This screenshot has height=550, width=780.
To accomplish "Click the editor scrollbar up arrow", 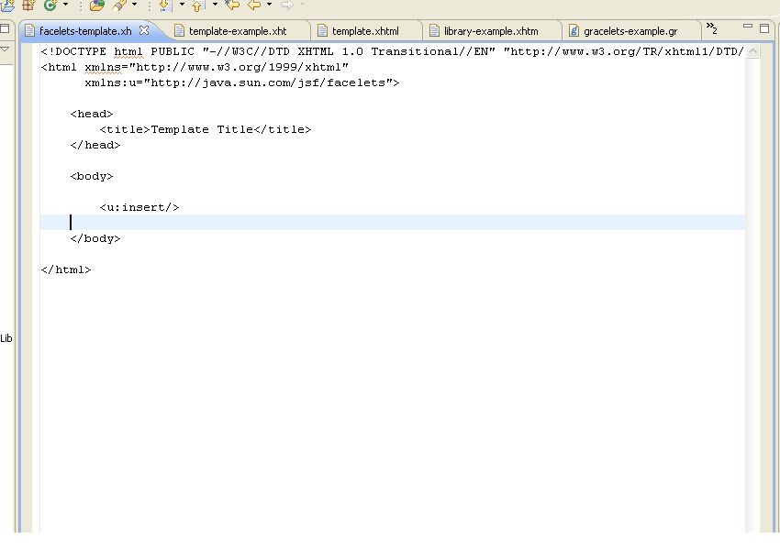I will pyautogui.click(x=753, y=51).
